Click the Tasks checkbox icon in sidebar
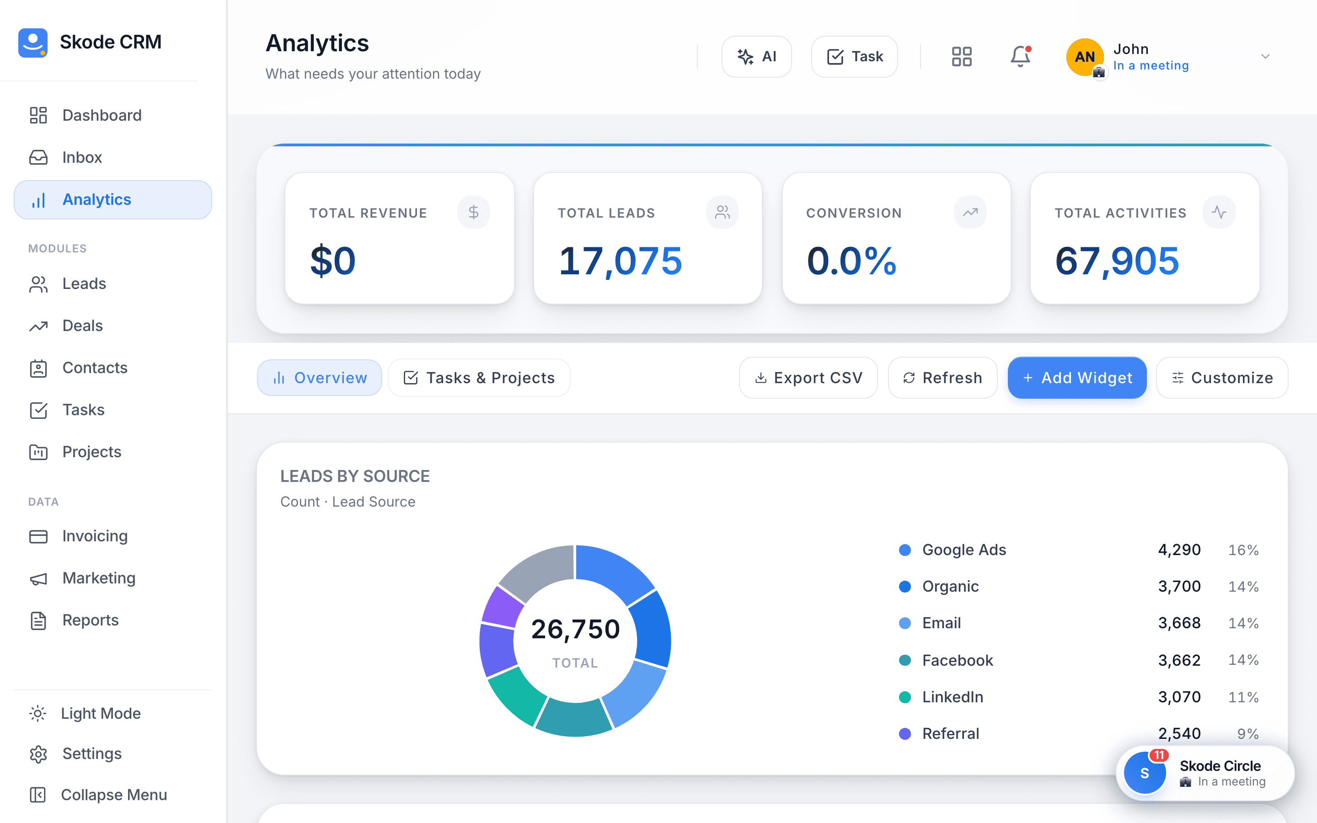 38,410
